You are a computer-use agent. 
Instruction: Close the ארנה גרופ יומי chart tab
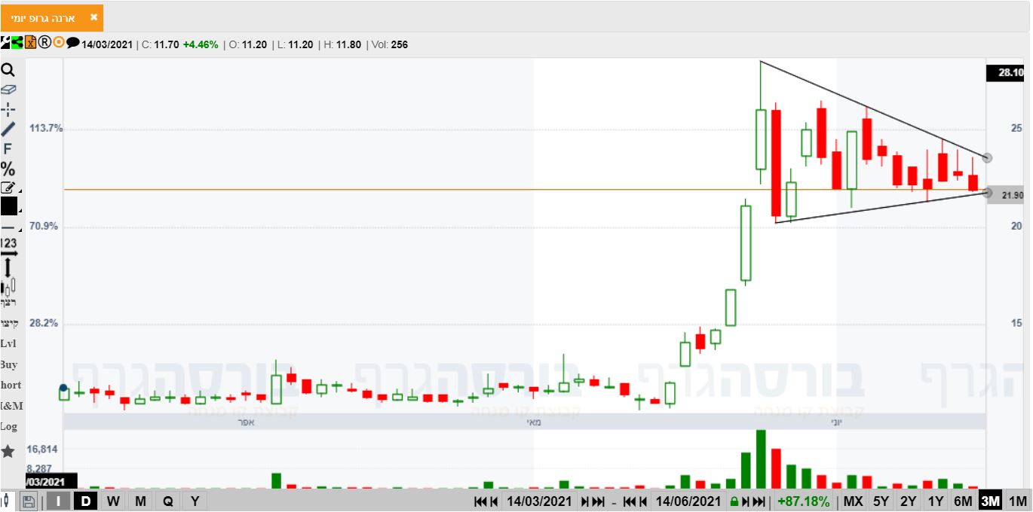pos(93,17)
